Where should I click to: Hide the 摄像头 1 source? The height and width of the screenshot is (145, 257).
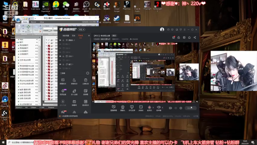click(60, 40)
